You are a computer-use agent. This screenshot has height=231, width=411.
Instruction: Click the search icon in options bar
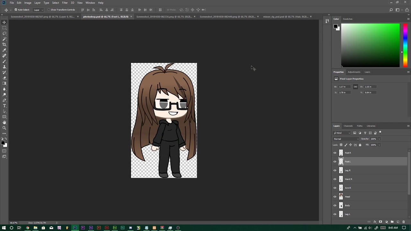[391, 10]
